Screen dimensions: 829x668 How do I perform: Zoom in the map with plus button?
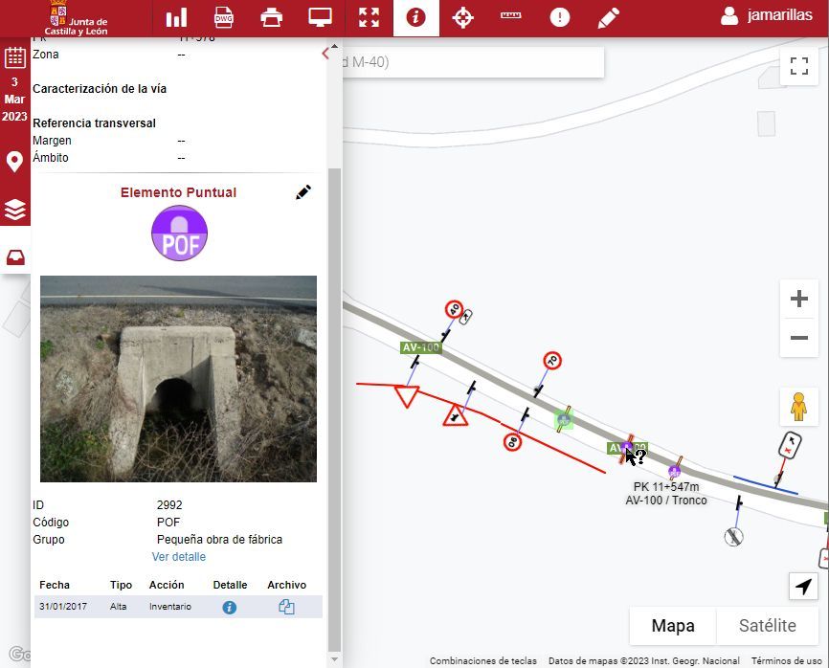point(798,300)
